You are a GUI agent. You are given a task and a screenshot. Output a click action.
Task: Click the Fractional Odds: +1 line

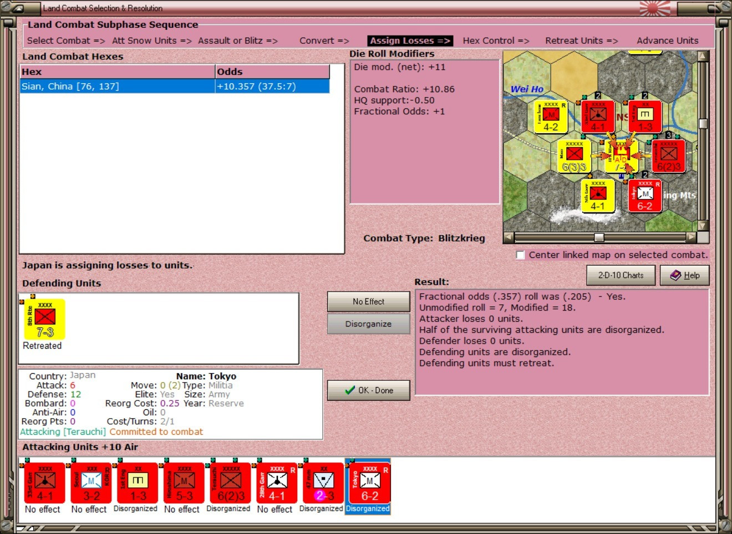tap(399, 111)
